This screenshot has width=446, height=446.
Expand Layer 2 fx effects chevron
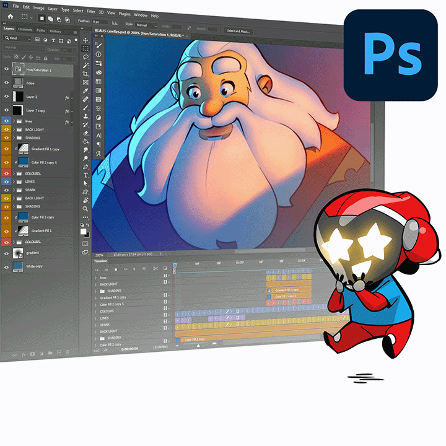pos(72,98)
